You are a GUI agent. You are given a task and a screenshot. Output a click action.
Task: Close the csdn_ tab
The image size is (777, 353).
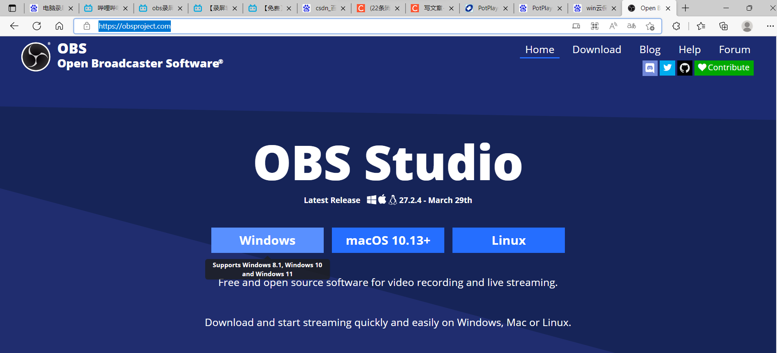click(343, 8)
